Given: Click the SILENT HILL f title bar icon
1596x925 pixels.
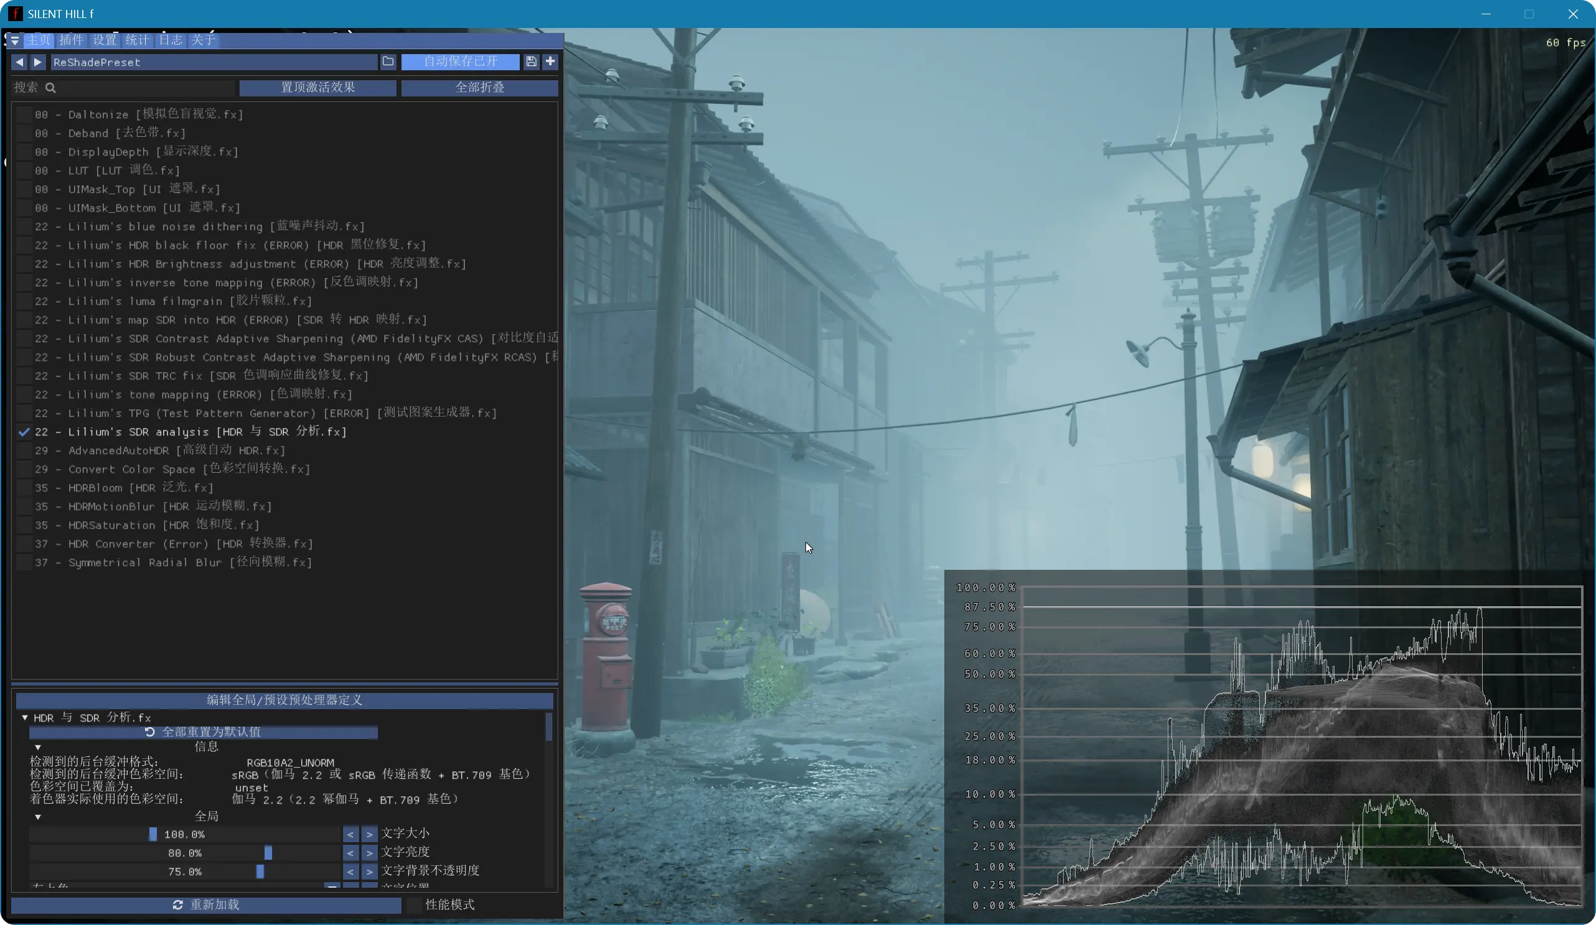Looking at the screenshot, I should click(16, 14).
